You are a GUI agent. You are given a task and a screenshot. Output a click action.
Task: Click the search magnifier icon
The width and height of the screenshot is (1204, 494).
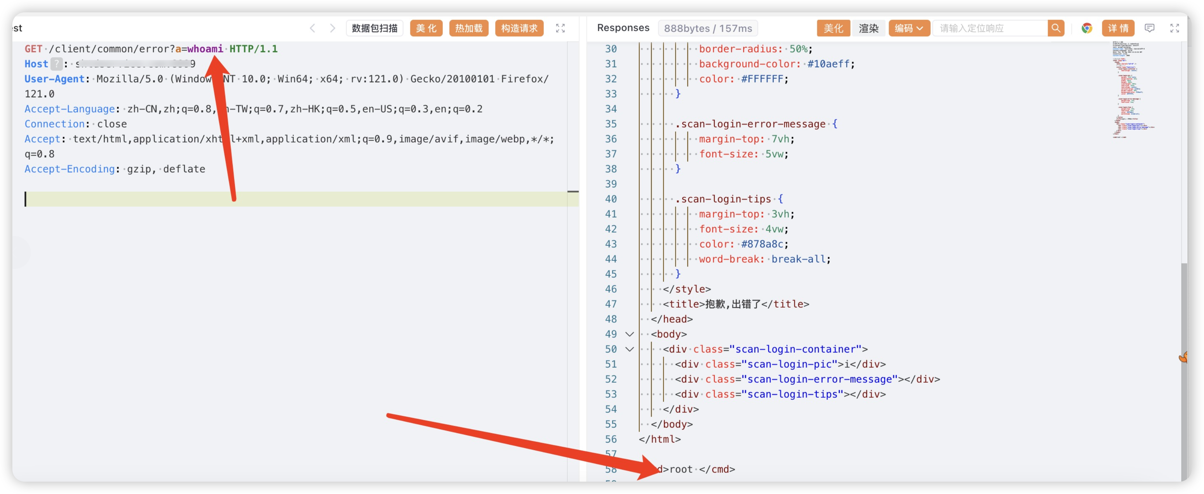click(x=1056, y=28)
